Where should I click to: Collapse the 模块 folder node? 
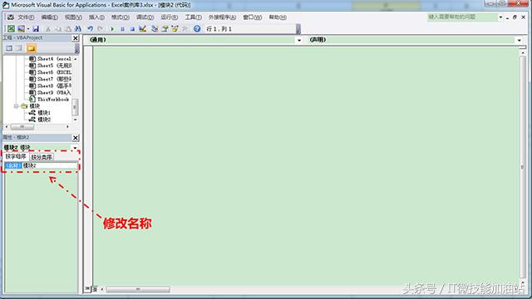point(16,106)
